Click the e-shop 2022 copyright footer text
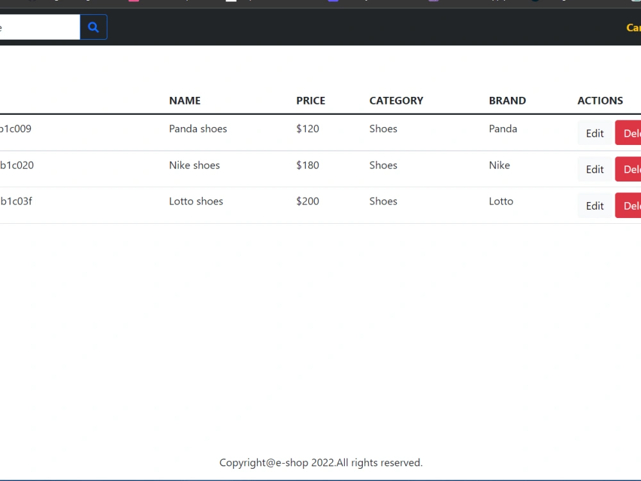This screenshot has width=641, height=481. point(321,462)
